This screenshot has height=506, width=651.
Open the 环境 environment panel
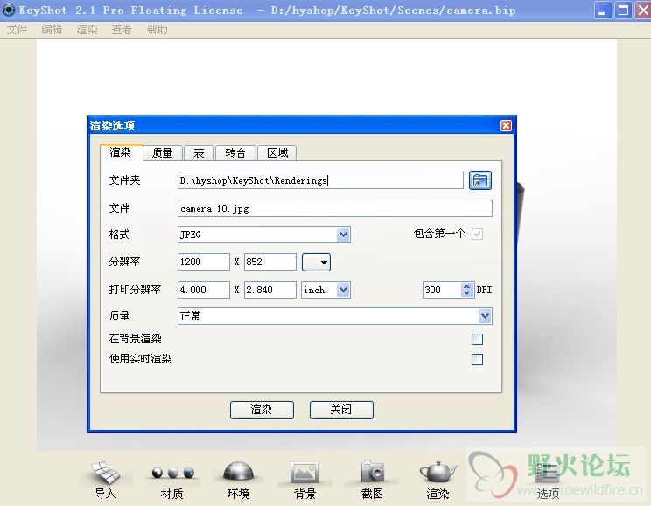click(x=238, y=480)
